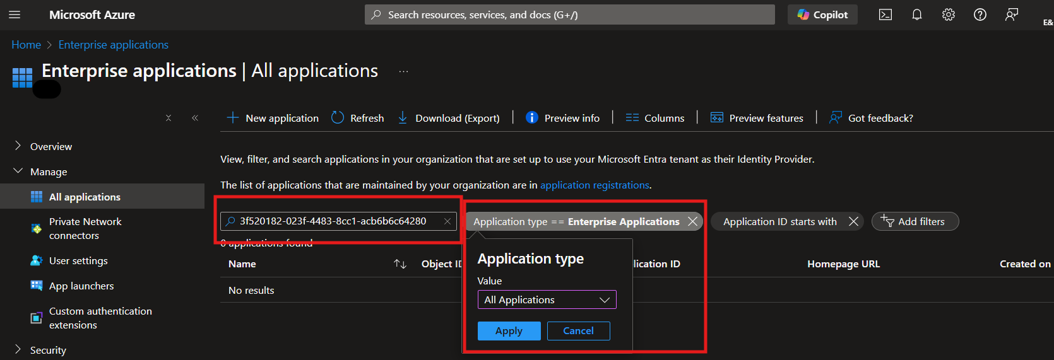Click the Created on column header
The width and height of the screenshot is (1054, 360).
[1025, 264]
